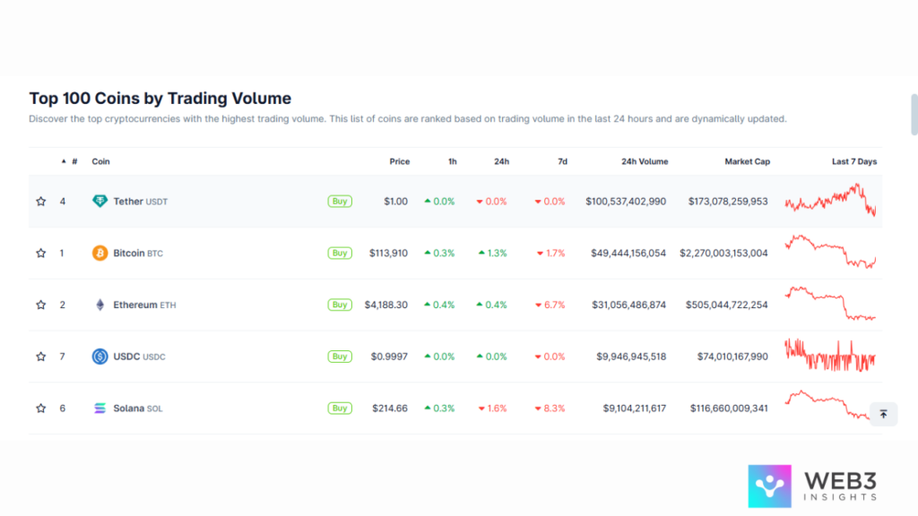Click USDC's market cap $74,010,167,990
Image resolution: width=918 pixels, height=516 pixels.
tap(732, 357)
